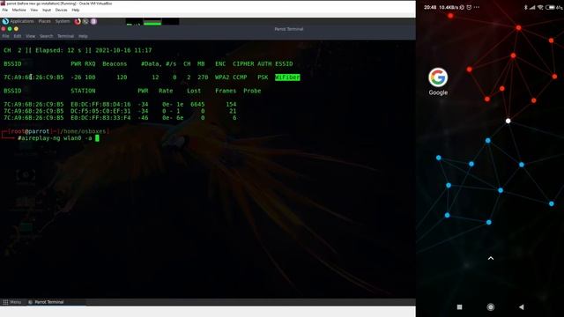Launch the red Firefox icon in Parrot panel
The height and width of the screenshot is (317, 564).
[78, 21]
